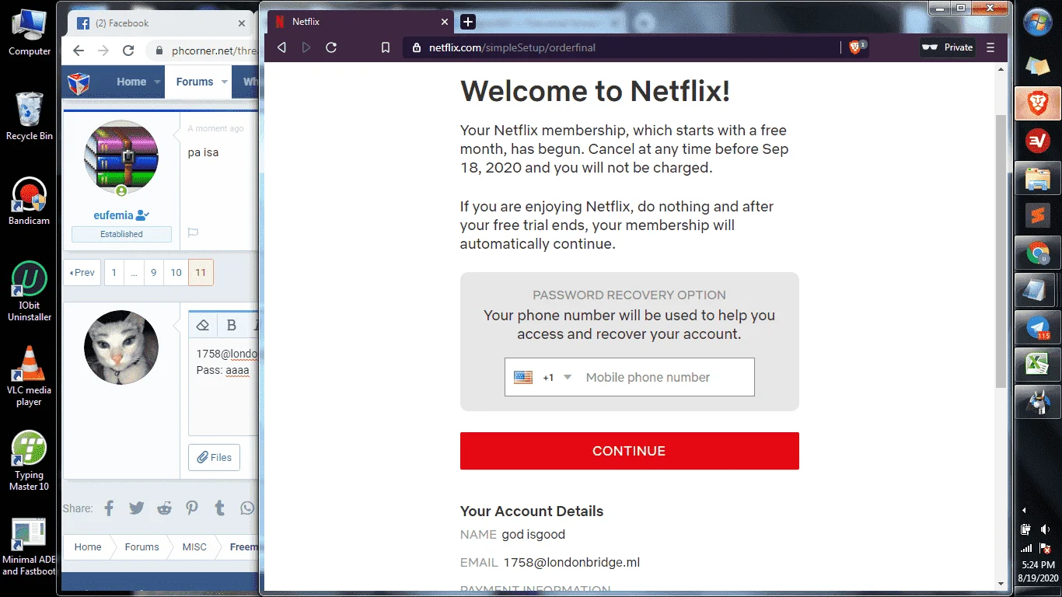
Task: Share the thread on Reddit
Action: coord(164,508)
